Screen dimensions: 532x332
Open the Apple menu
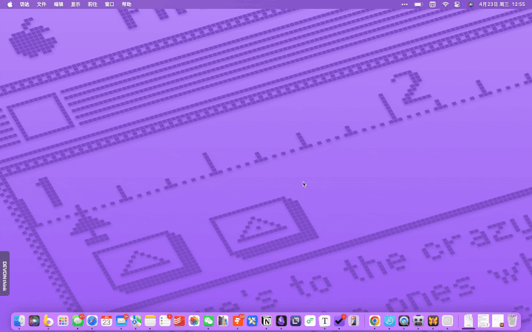[x=10, y=4]
